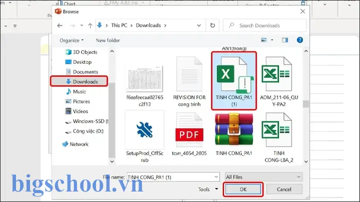The image size is (360, 202).
Task: Close the Browse dialog
Action: tap(302, 11)
